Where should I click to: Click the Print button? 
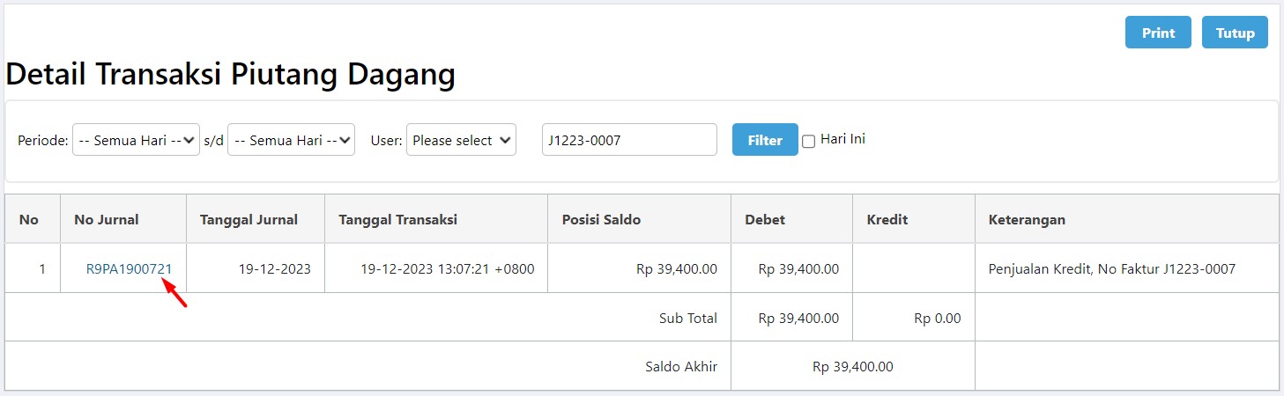(x=1158, y=33)
